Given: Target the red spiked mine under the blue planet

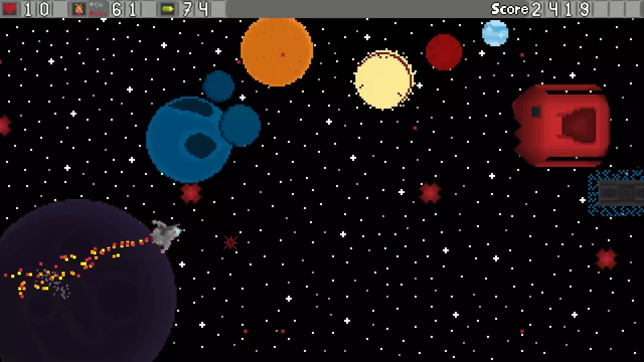Looking at the screenshot, I should (x=191, y=193).
